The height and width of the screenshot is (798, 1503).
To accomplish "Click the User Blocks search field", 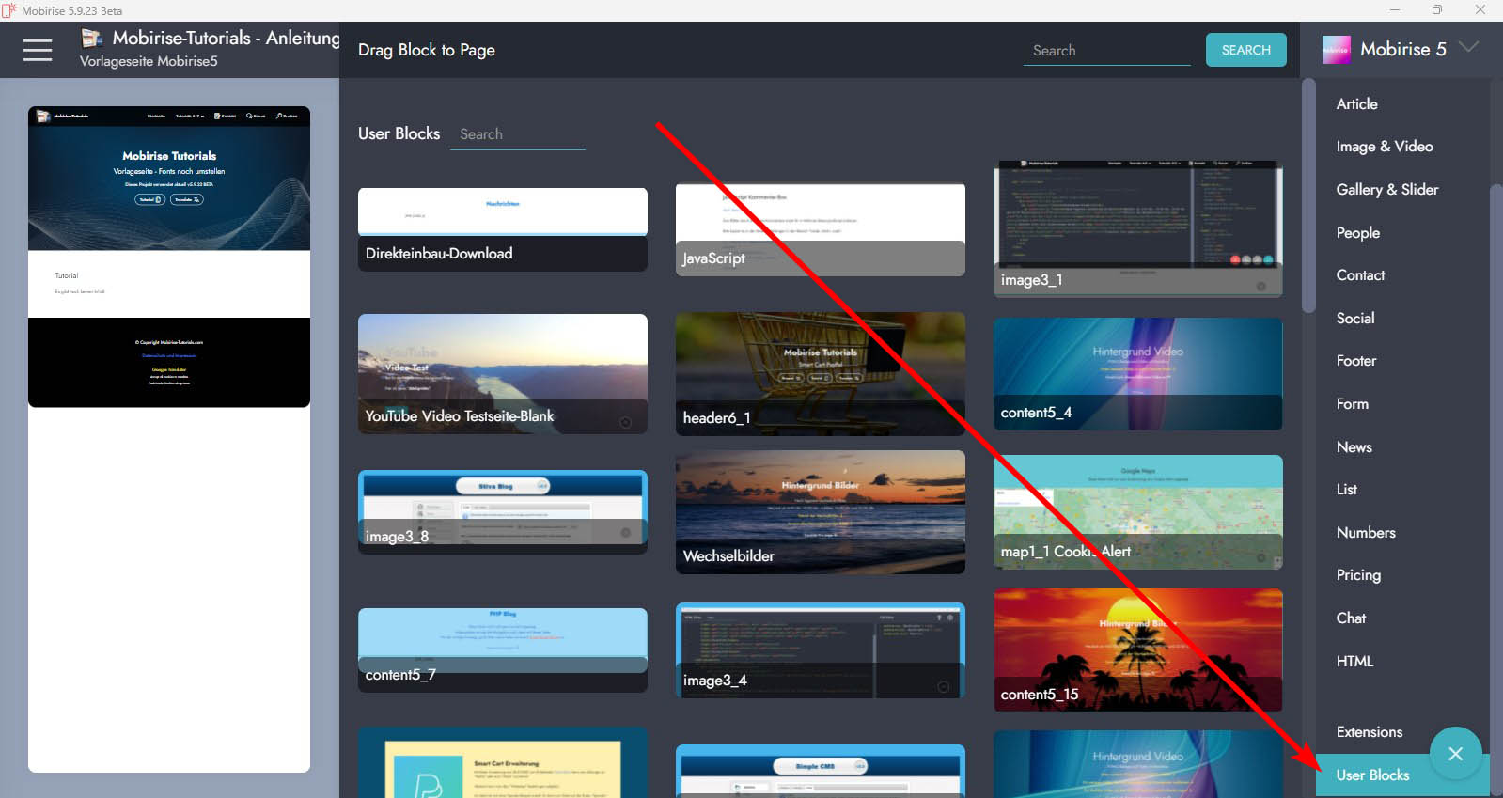I will point(517,134).
